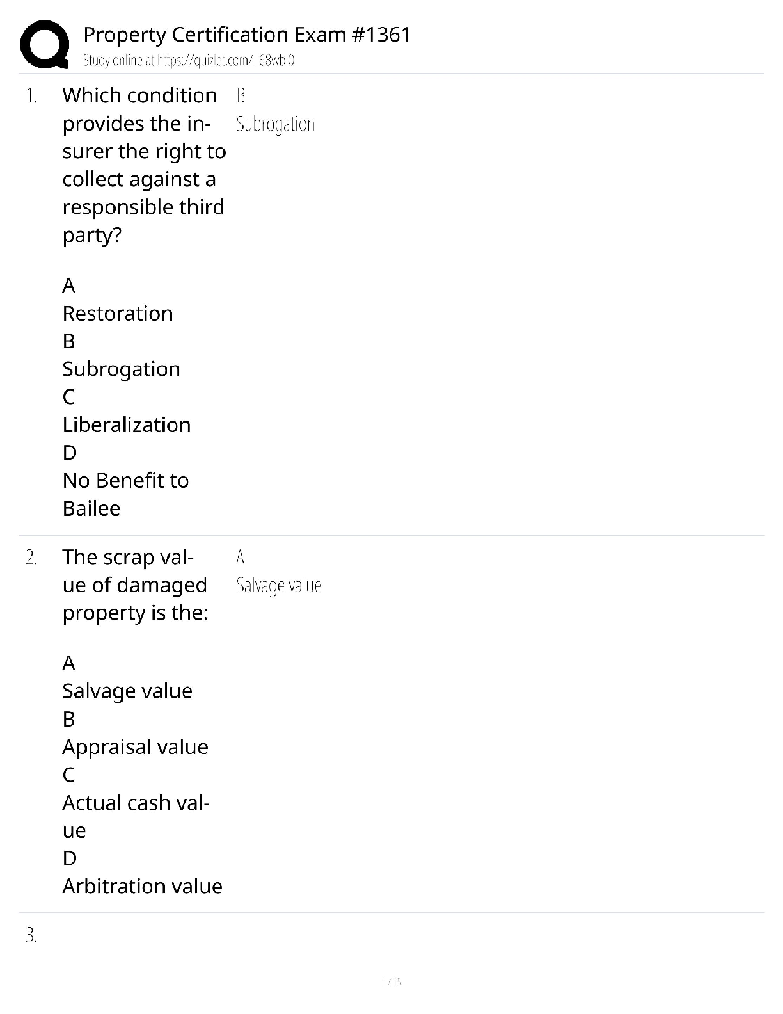Click the page number indicator at bottom
783x1014 pixels.
point(391,981)
